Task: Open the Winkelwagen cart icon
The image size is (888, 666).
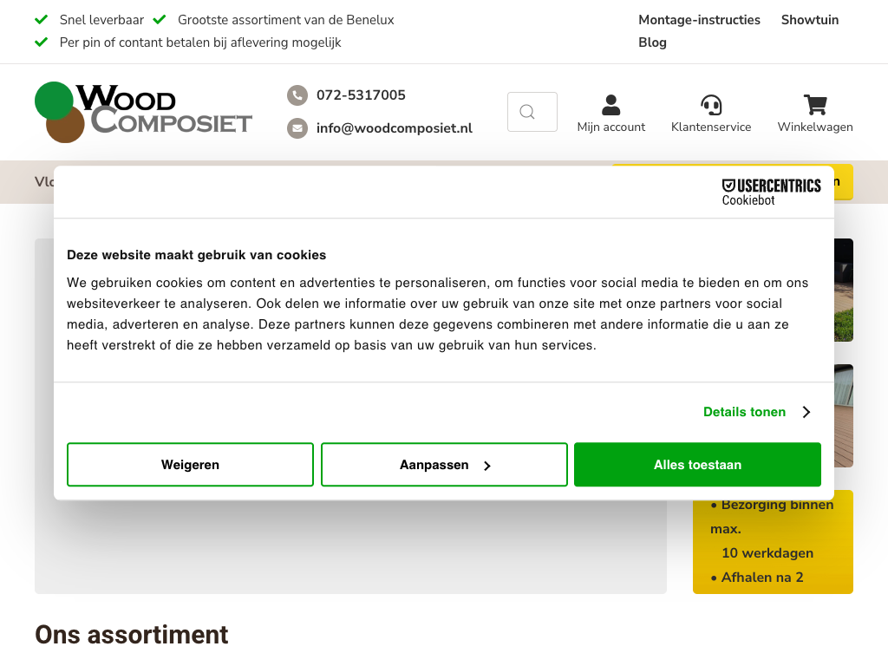Action: click(815, 106)
